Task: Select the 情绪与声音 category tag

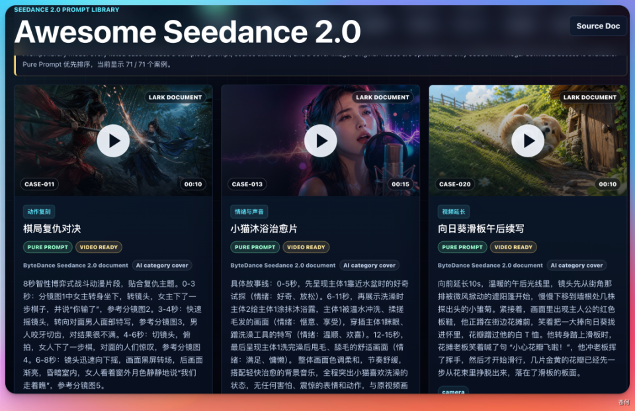Action: click(x=249, y=211)
